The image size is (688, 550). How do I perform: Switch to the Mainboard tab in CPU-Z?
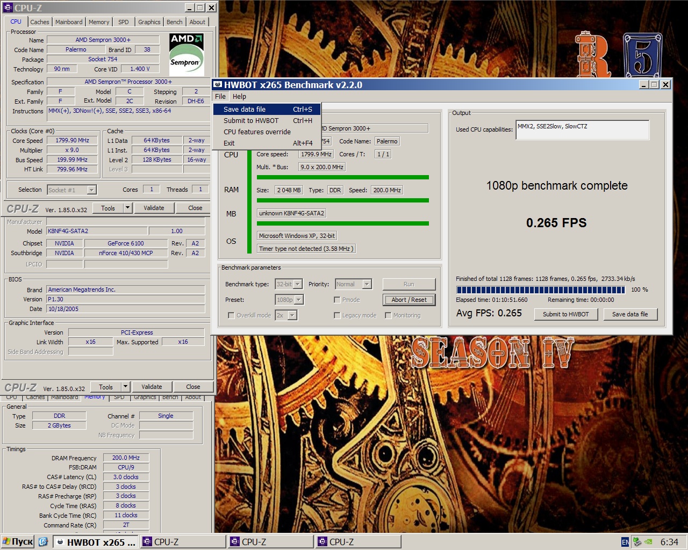pos(69,22)
